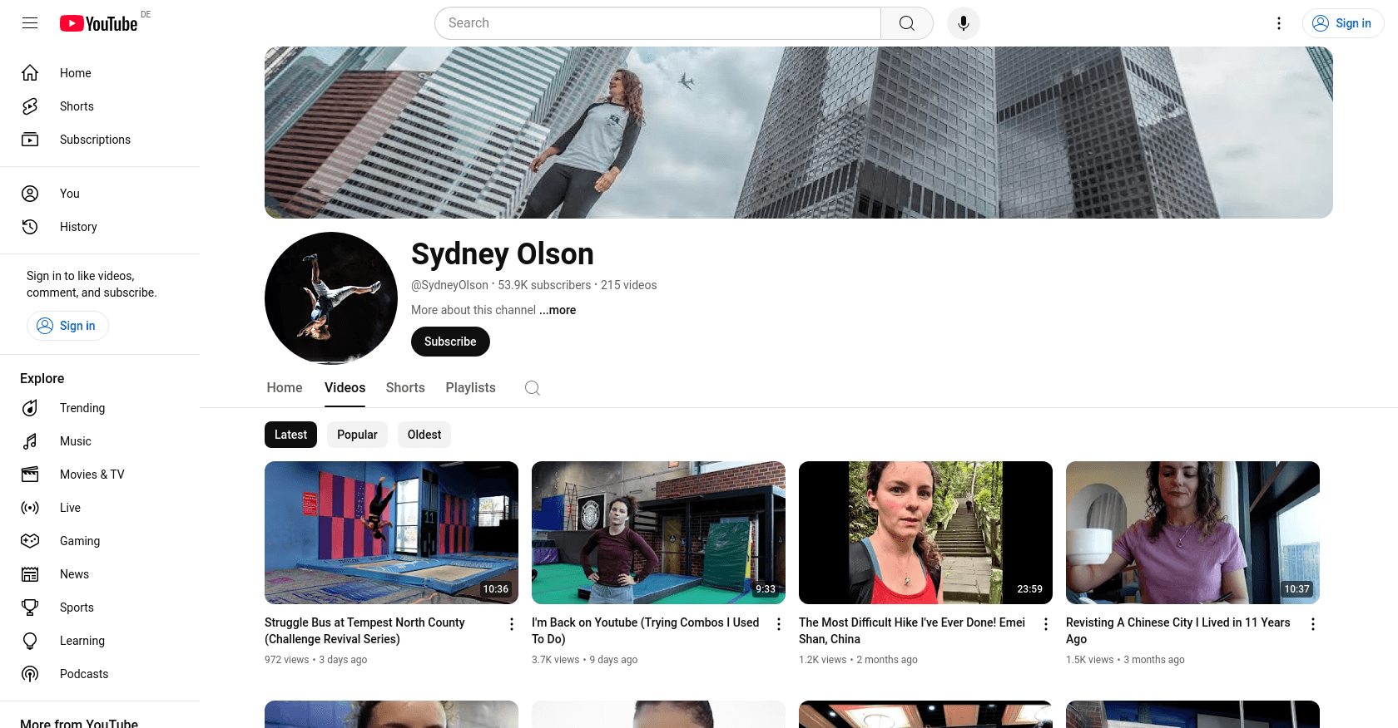Select the Oldest sort chip
The image size is (1398, 728).
[424, 435]
